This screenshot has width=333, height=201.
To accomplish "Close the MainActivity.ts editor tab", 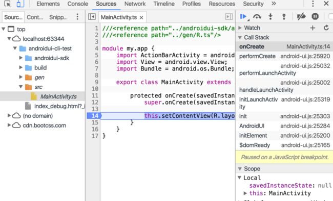I will [141, 18].
